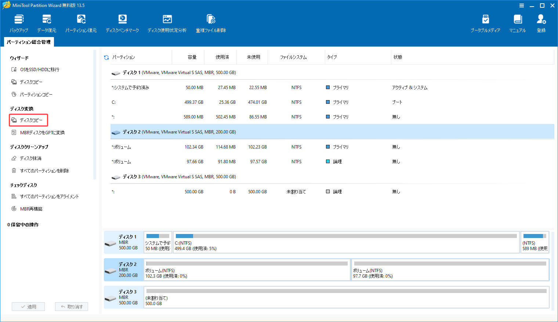The width and height of the screenshot is (558, 322).
Task: Open the 登録 (register) screen
Action: (x=541, y=23)
